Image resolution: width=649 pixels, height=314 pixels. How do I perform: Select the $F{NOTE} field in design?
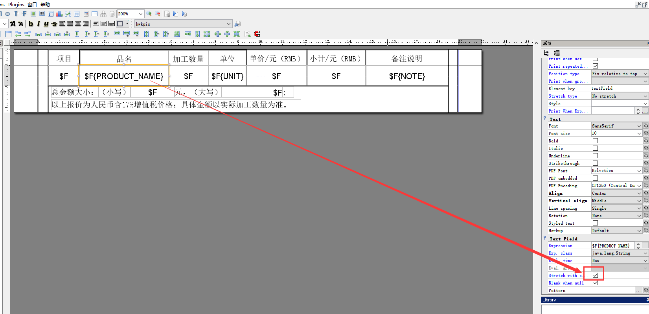click(407, 76)
